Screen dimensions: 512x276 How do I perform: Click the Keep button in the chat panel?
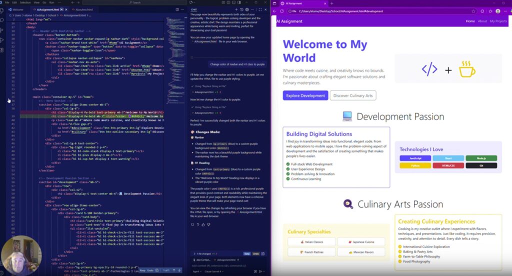tap(246, 253)
